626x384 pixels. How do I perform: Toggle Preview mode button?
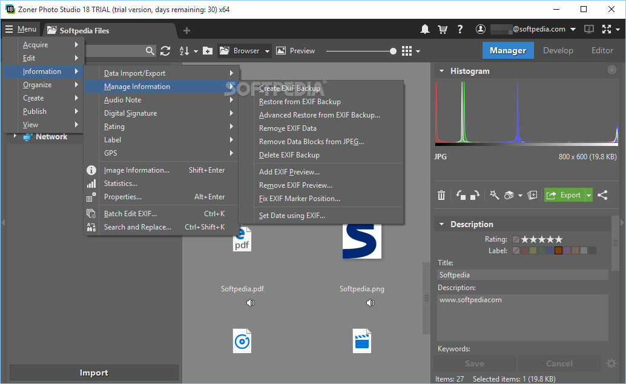(295, 51)
